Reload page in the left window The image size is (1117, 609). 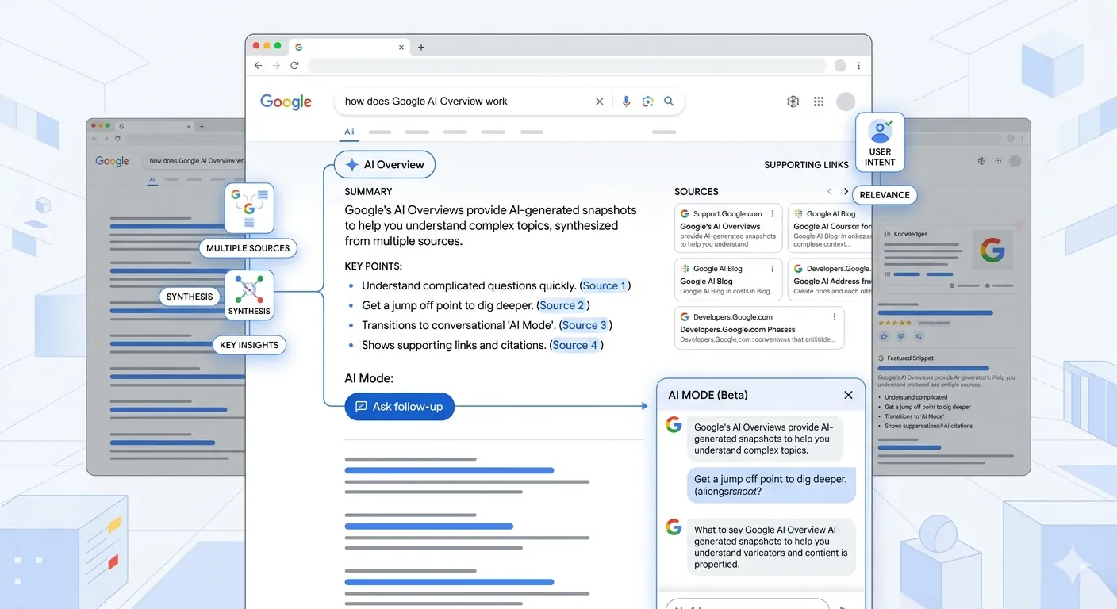[118, 139]
